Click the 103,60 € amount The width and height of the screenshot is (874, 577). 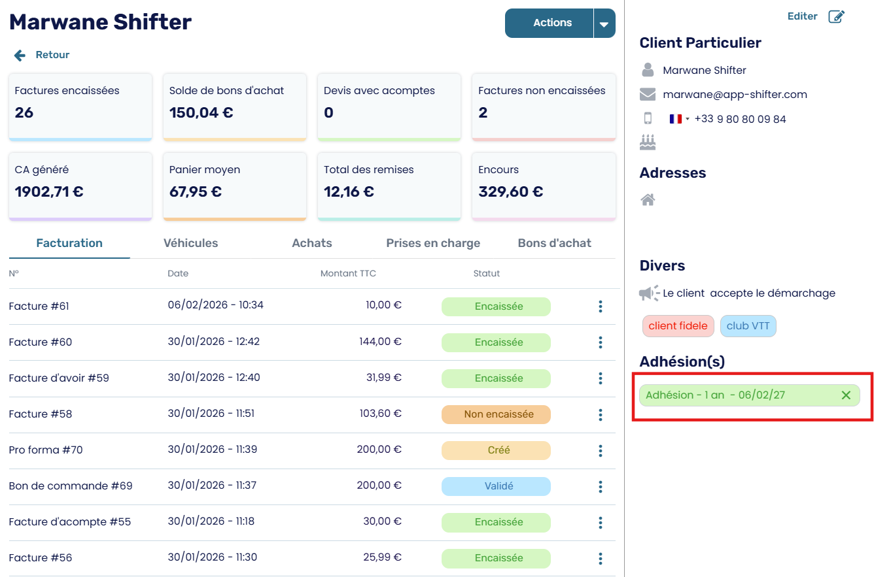(x=380, y=414)
